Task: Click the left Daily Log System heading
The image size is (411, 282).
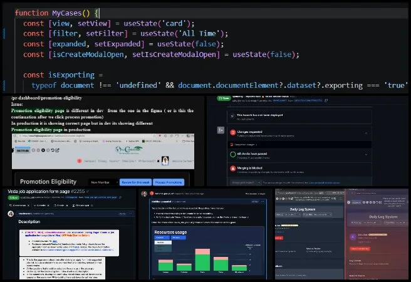Action: 303,209
